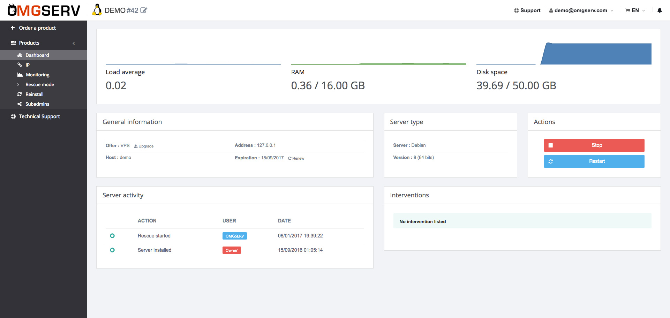Click the user profile icon

pos(551,10)
